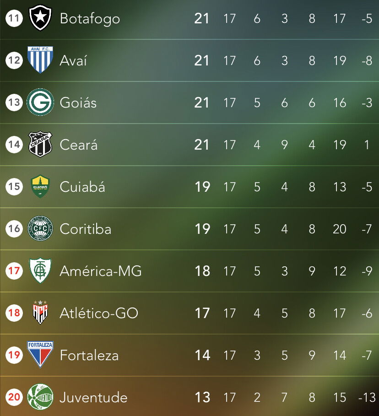Screen dimensions: 379x416
Task: Click position badge 11
Action: click(14, 18)
